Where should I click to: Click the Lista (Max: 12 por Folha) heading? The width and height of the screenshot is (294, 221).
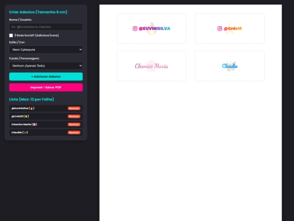[x=32, y=99]
